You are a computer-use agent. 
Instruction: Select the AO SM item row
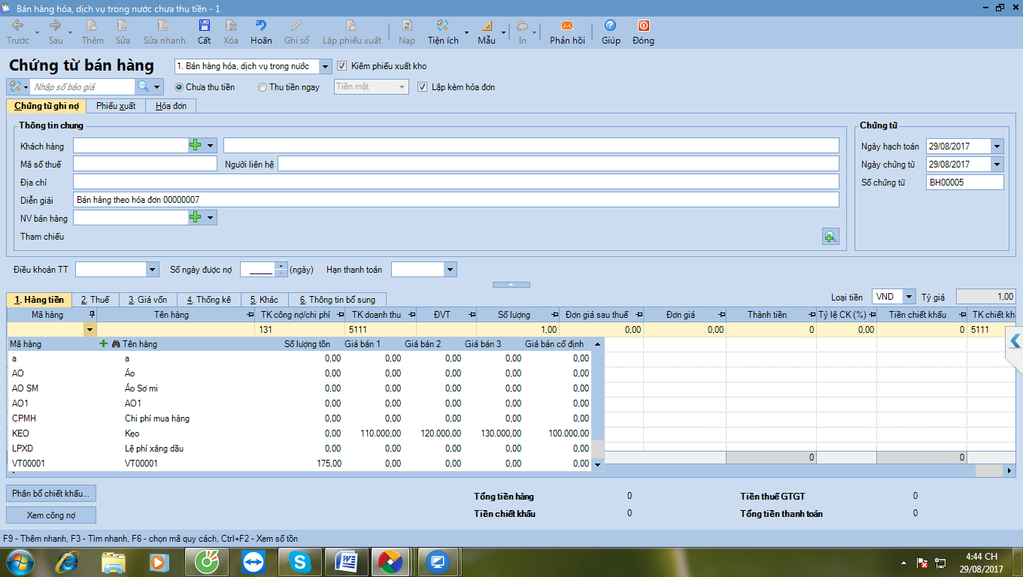[301, 388]
